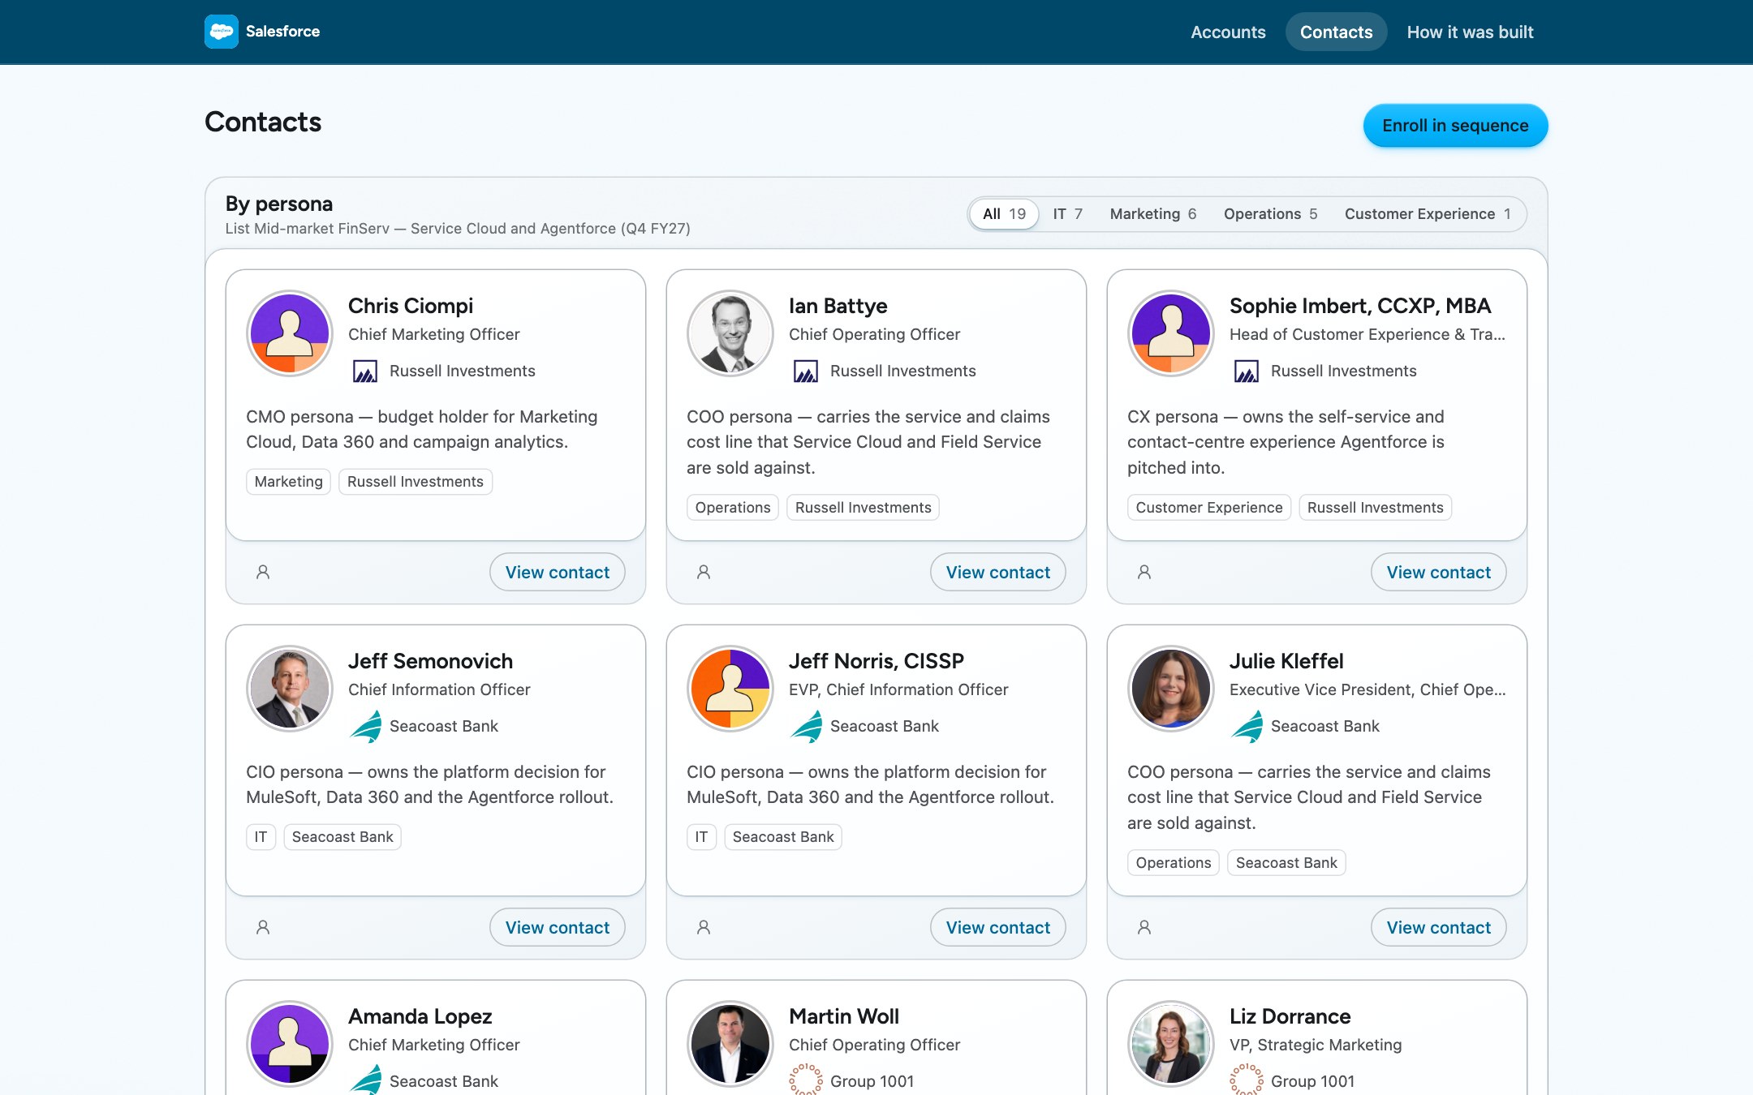1753x1095 pixels.
Task: View contact for Ian Battye
Action: [997, 573]
